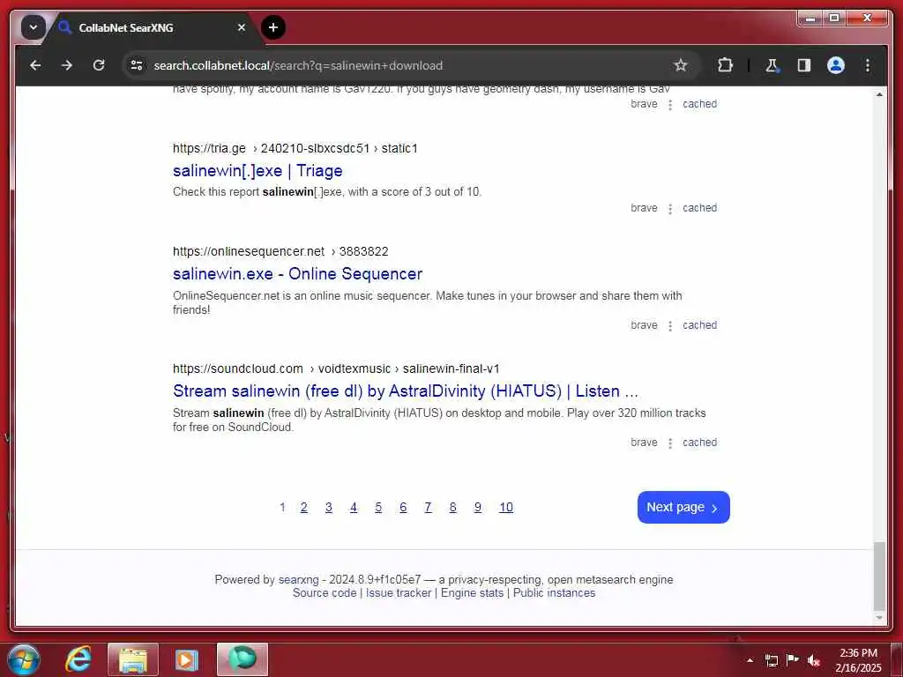Image resolution: width=903 pixels, height=677 pixels.
Task: Open the Chrome three-dot menu
Action: [868, 65]
